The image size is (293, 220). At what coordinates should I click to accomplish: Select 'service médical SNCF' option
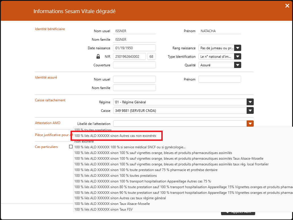[x=130, y=147]
